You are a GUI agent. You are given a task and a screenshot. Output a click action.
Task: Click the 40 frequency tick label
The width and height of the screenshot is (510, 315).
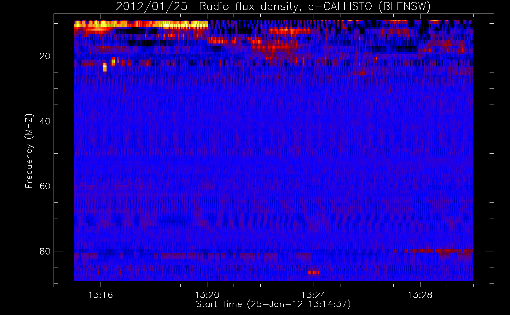(x=45, y=121)
